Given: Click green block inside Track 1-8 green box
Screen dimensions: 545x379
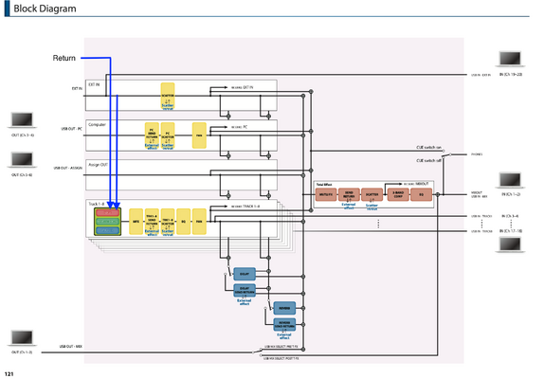Looking at the screenshot, I should point(107,222).
